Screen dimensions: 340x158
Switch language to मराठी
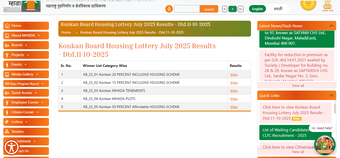coord(278,9)
